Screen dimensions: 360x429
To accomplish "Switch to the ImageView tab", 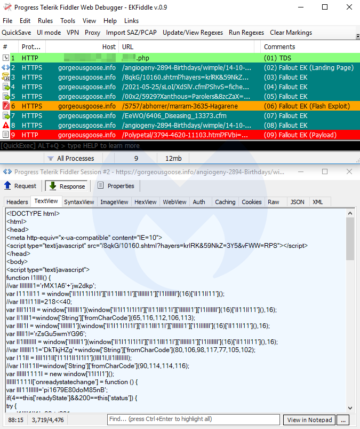I will tap(114, 202).
